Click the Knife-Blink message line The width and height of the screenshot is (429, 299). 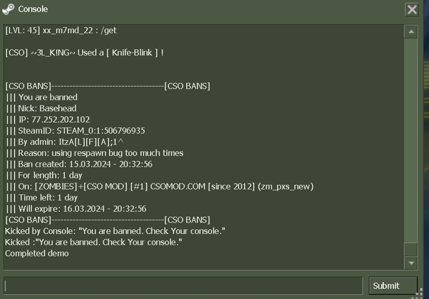point(84,52)
